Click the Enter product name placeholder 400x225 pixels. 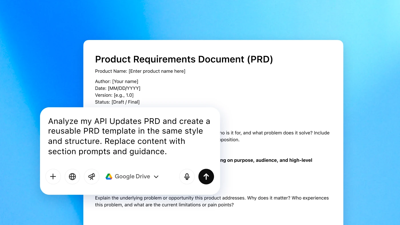pos(157,71)
